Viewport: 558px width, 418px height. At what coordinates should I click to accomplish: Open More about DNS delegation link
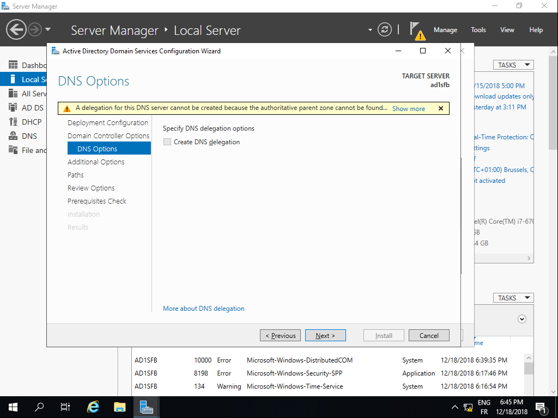204,309
